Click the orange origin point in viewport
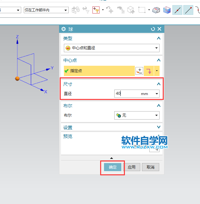This screenshot has width=200, height=204. [17, 79]
